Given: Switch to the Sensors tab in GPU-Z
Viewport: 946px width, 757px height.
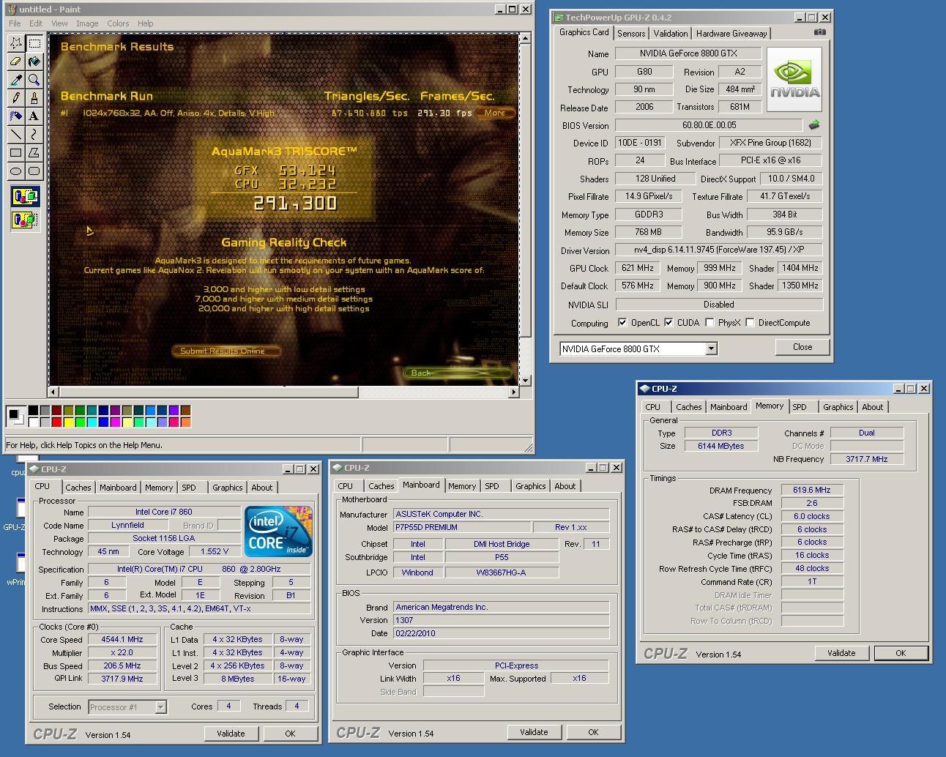Looking at the screenshot, I should [x=631, y=33].
